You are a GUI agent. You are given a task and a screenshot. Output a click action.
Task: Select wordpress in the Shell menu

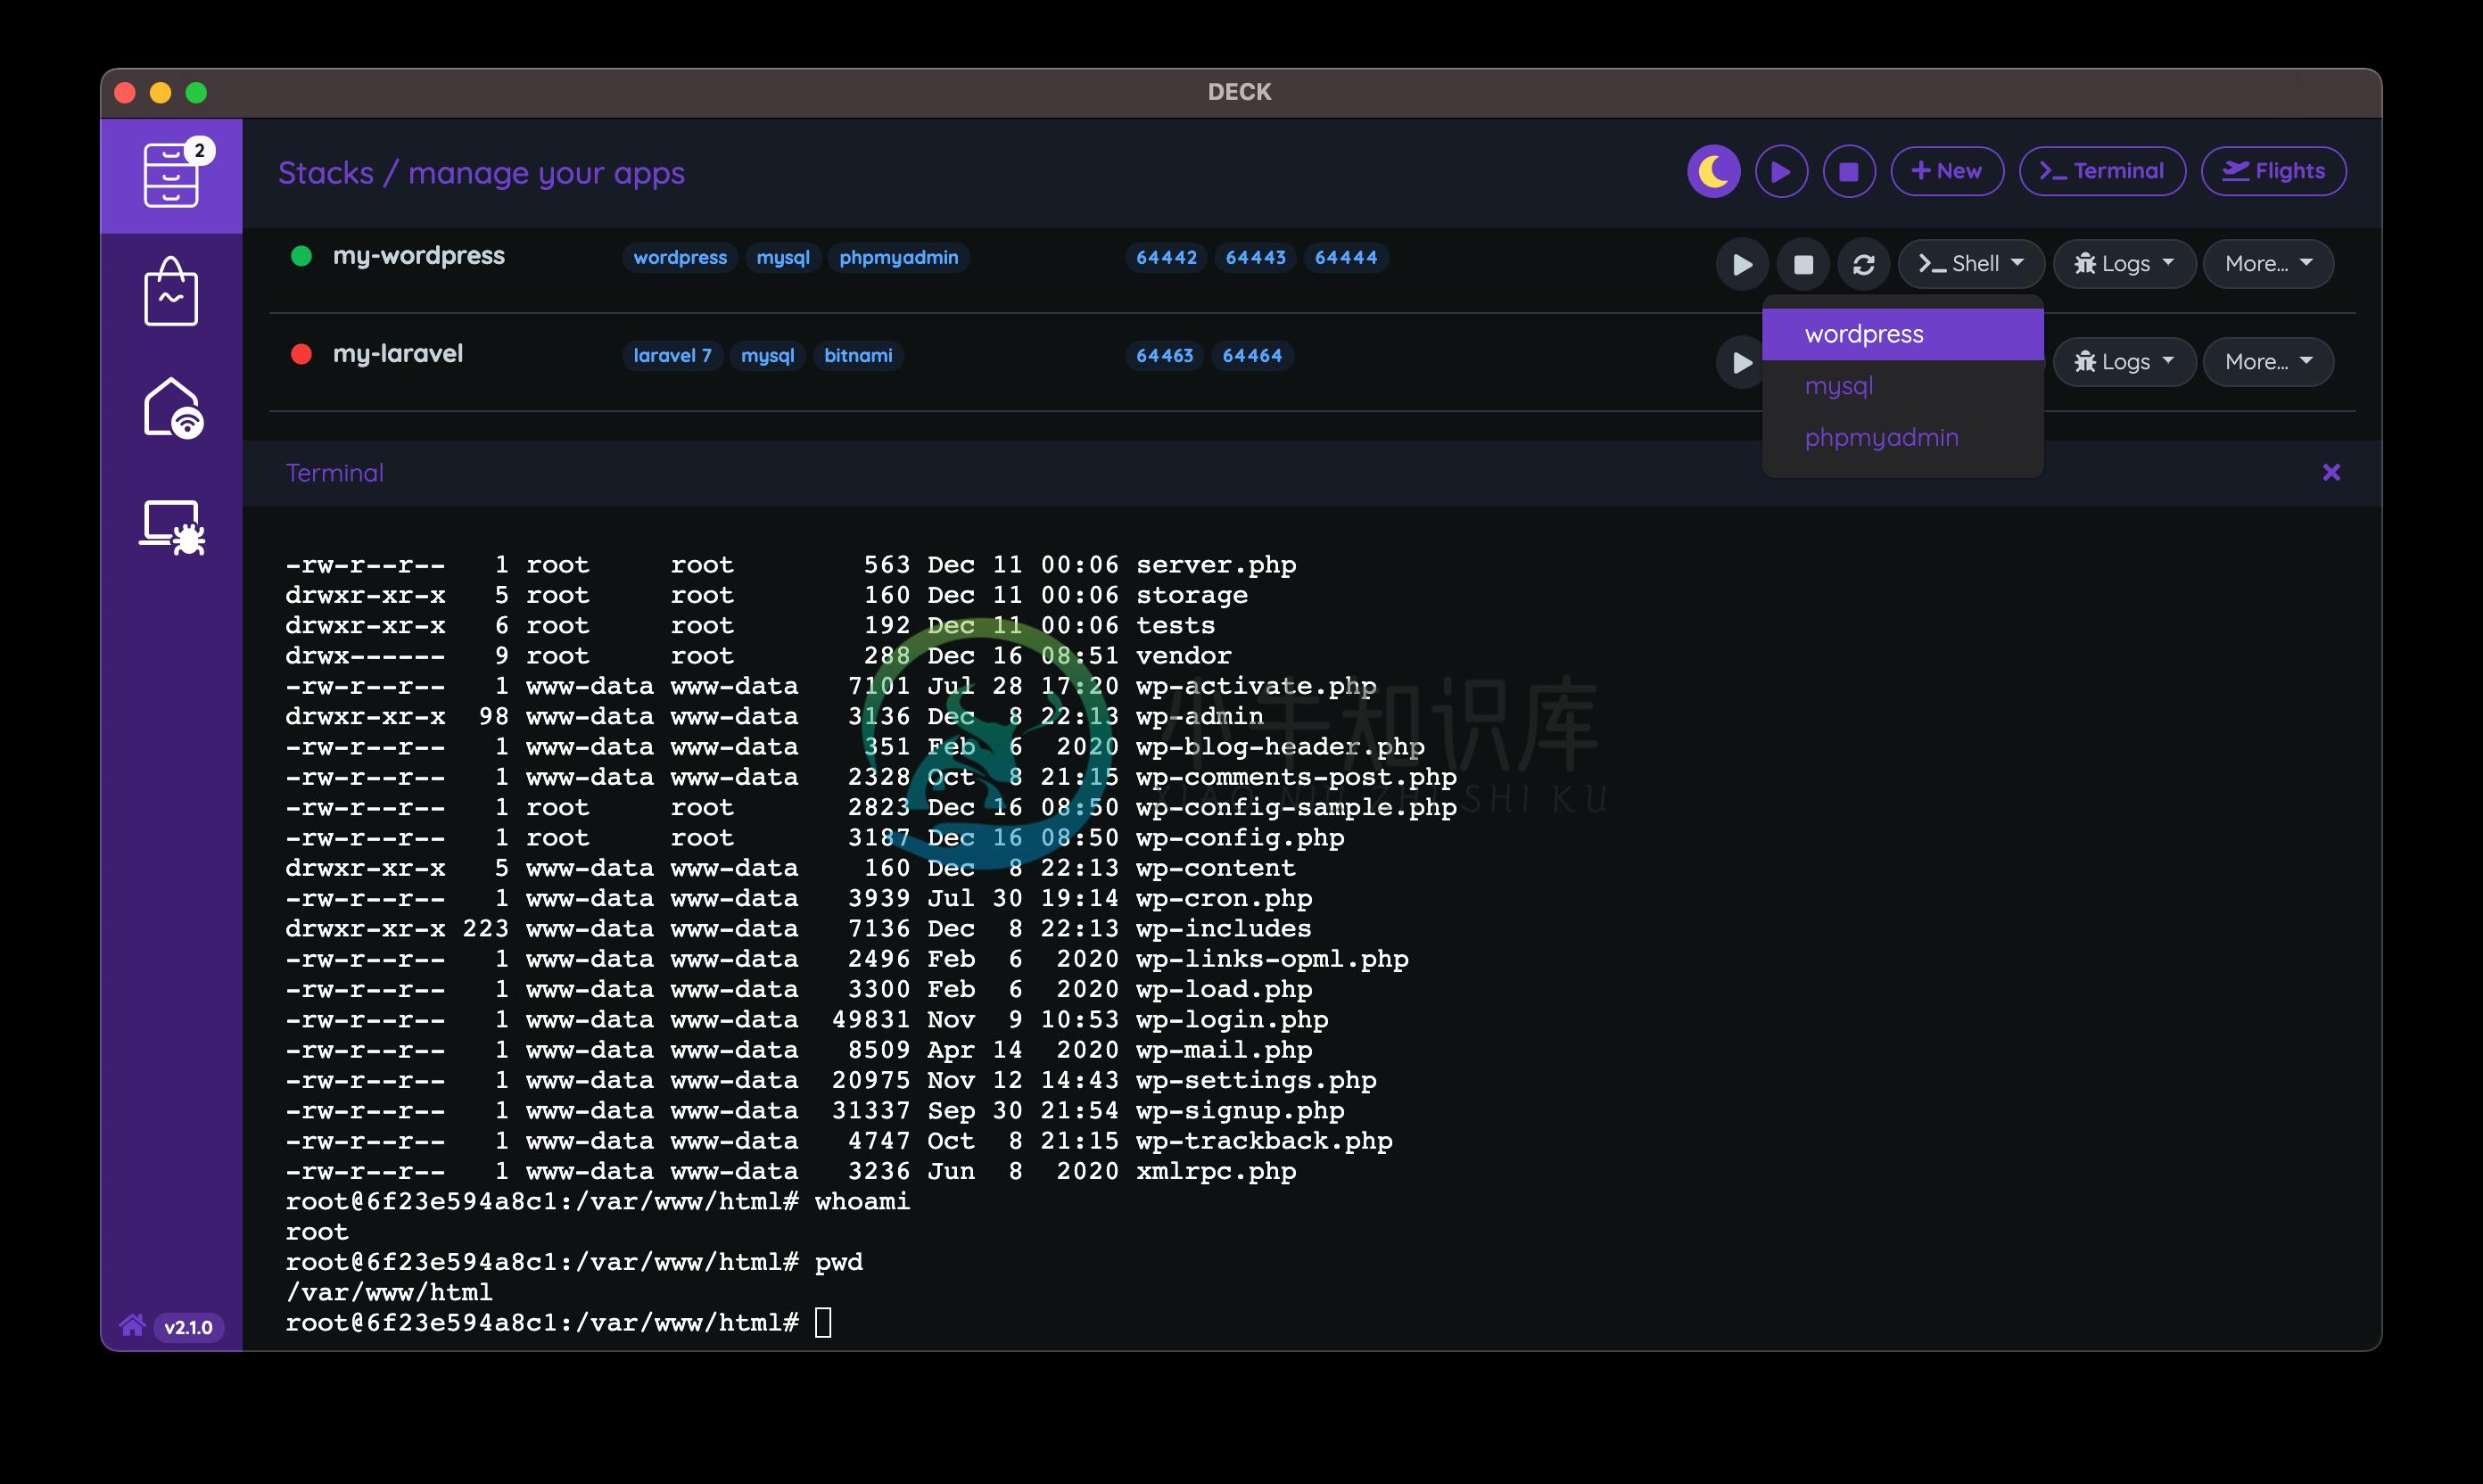coord(1902,334)
